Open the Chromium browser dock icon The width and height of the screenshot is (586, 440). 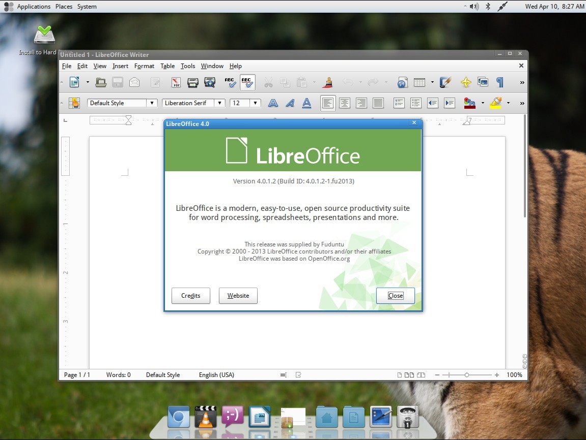point(178,417)
